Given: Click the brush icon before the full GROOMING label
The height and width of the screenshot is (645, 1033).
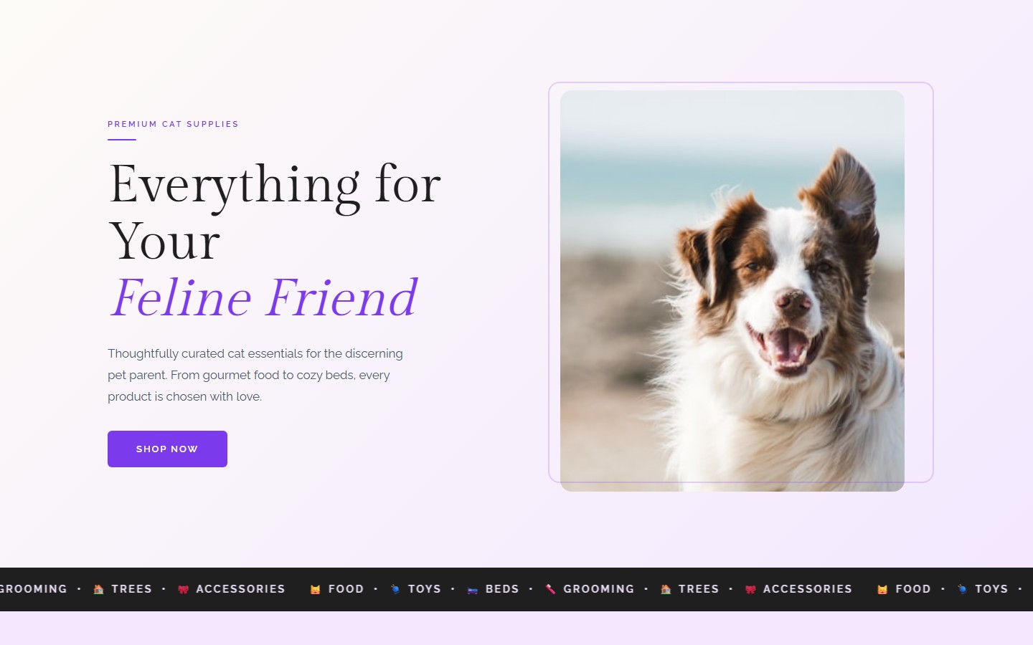Looking at the screenshot, I should pos(550,589).
